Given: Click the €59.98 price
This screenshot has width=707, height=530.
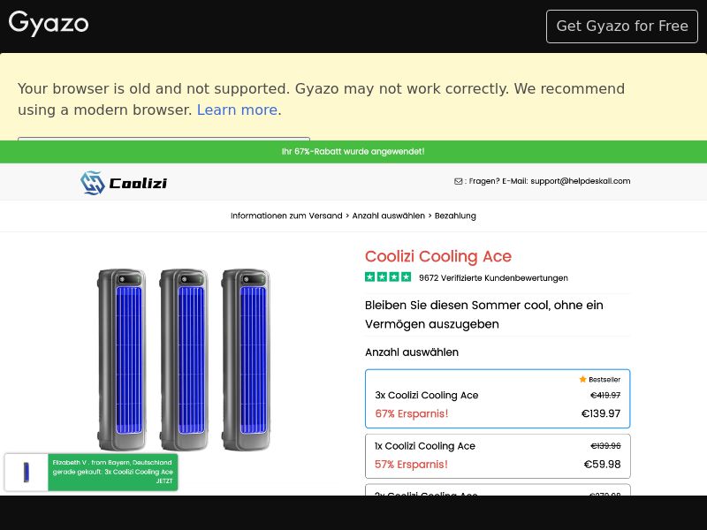Looking at the screenshot, I should [602, 464].
